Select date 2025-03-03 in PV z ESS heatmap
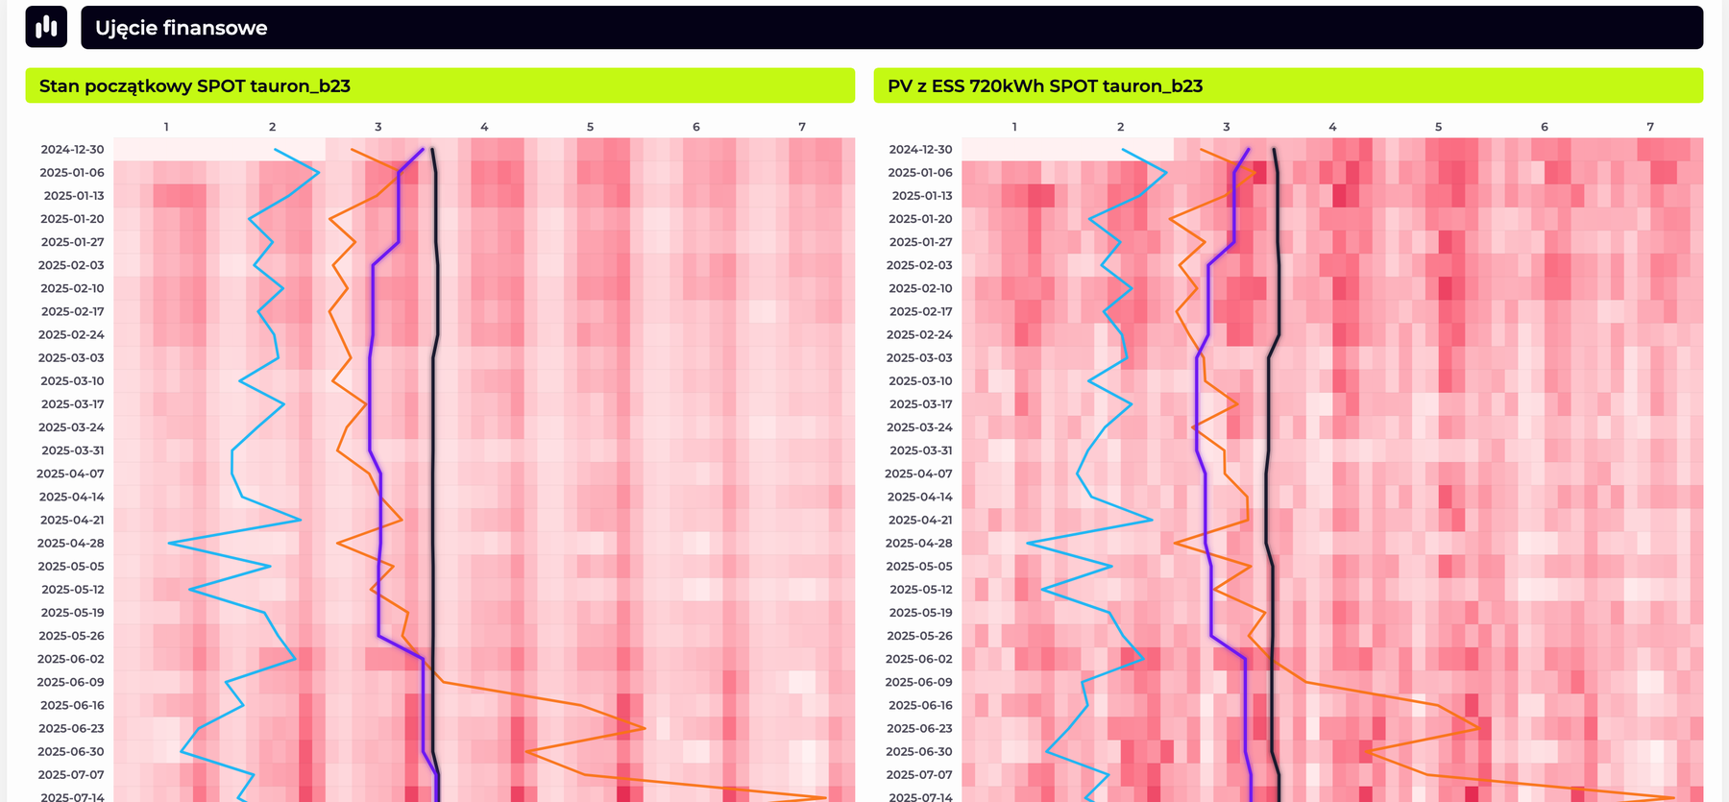Viewport: 1729px width, 802px height. click(x=919, y=357)
